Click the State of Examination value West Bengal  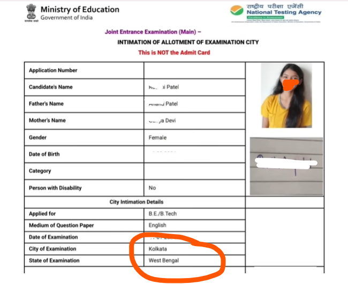tap(164, 260)
